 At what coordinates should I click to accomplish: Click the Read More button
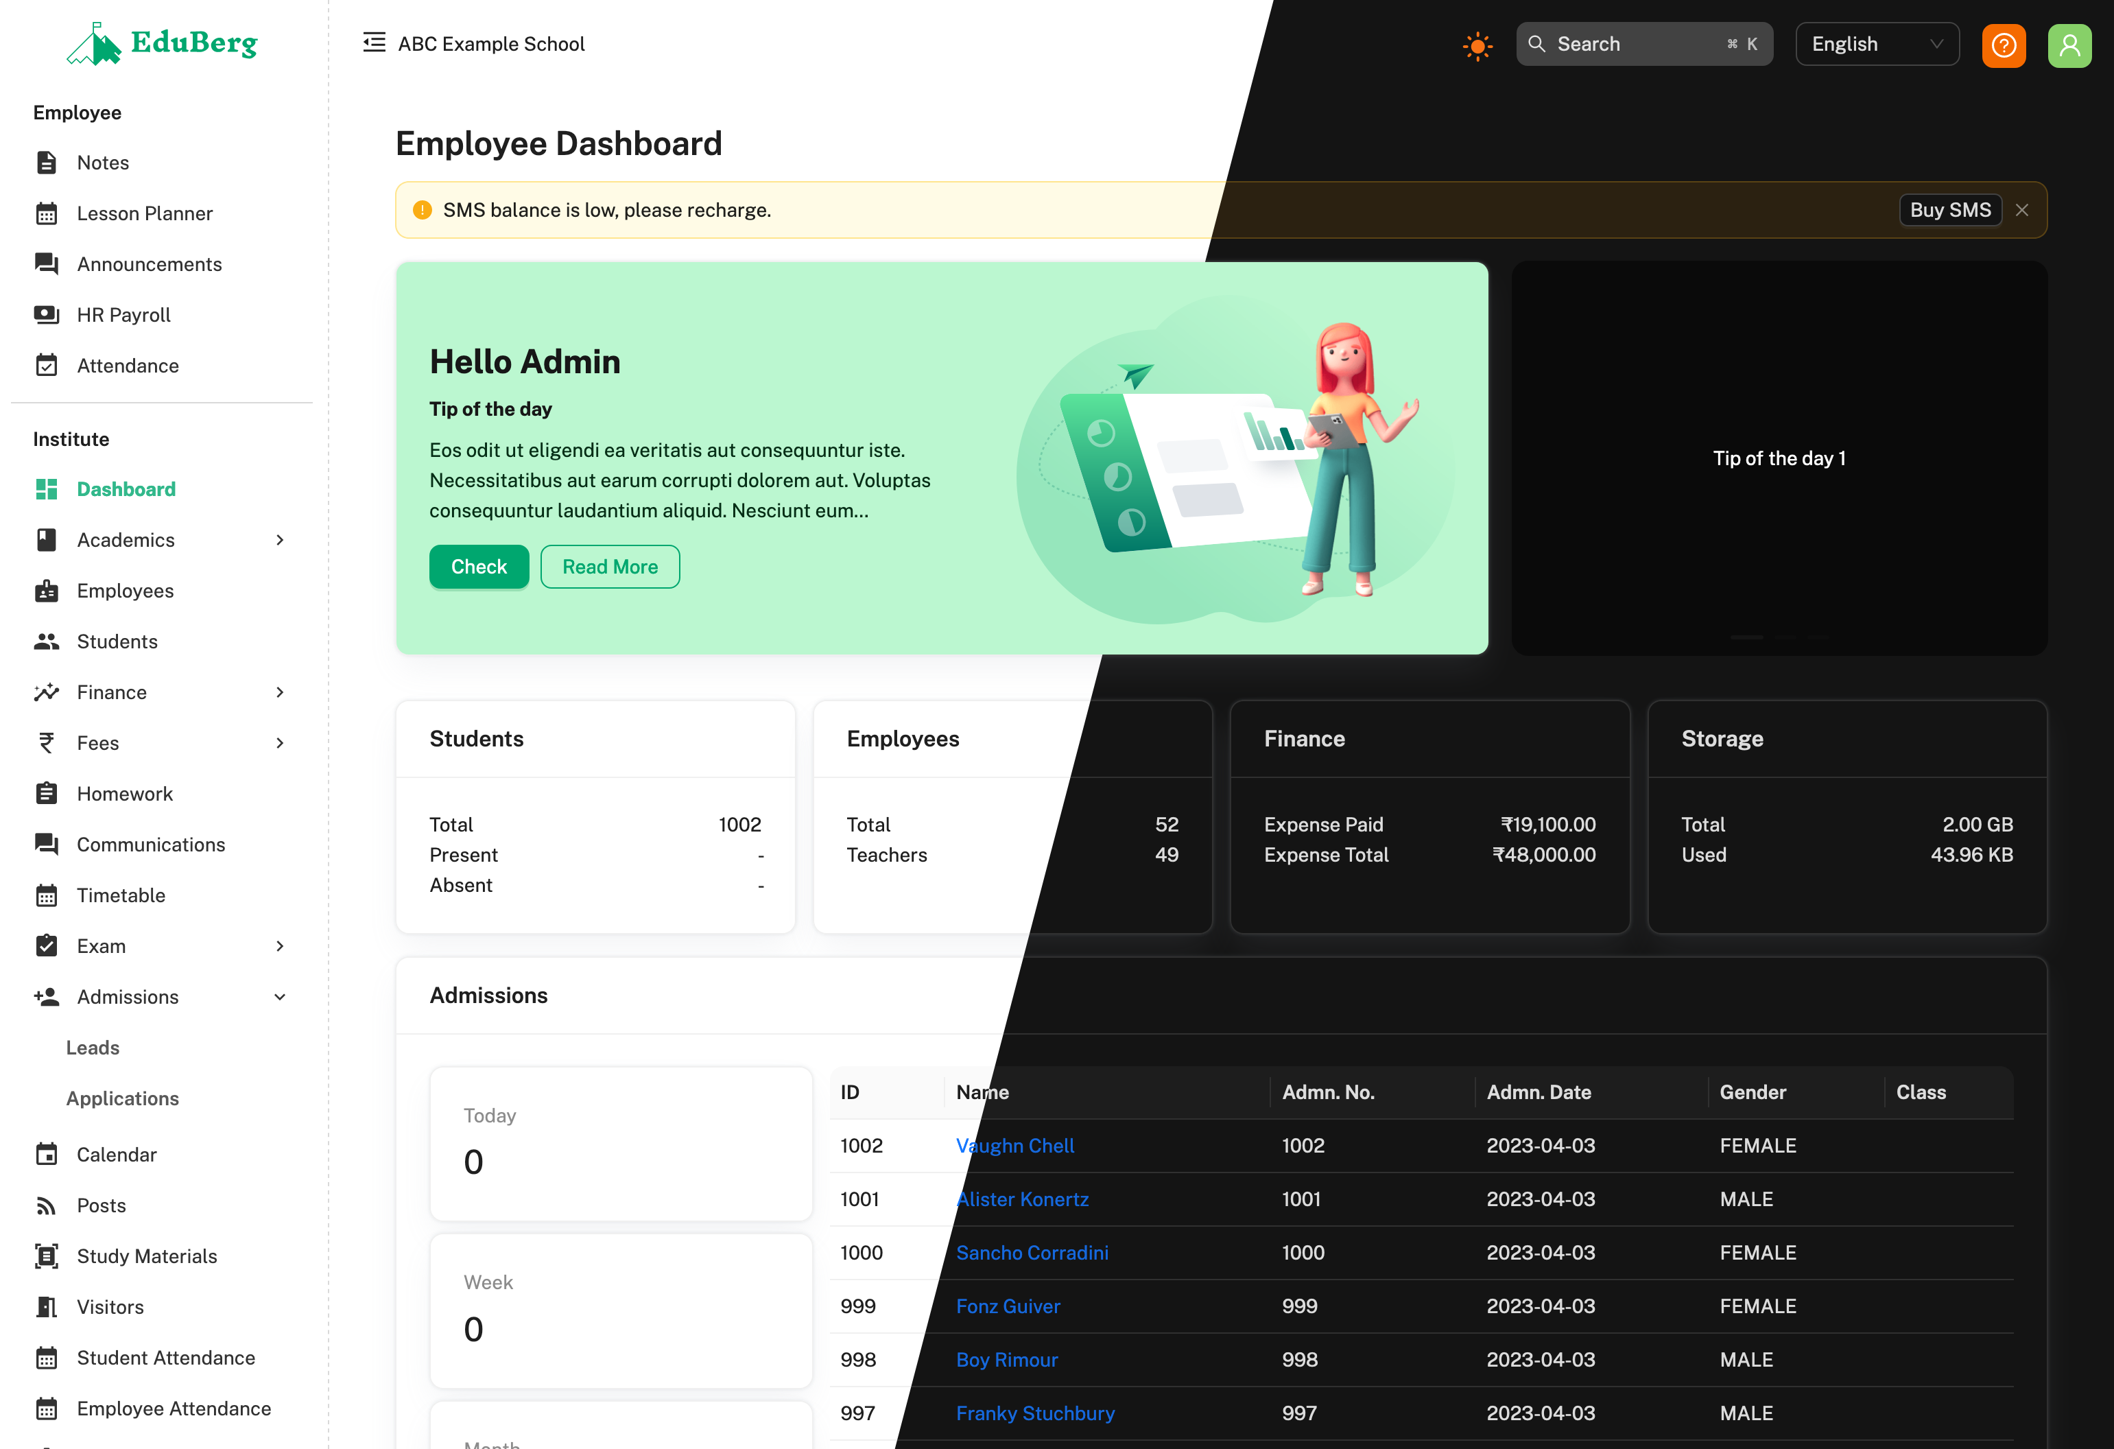[610, 567]
